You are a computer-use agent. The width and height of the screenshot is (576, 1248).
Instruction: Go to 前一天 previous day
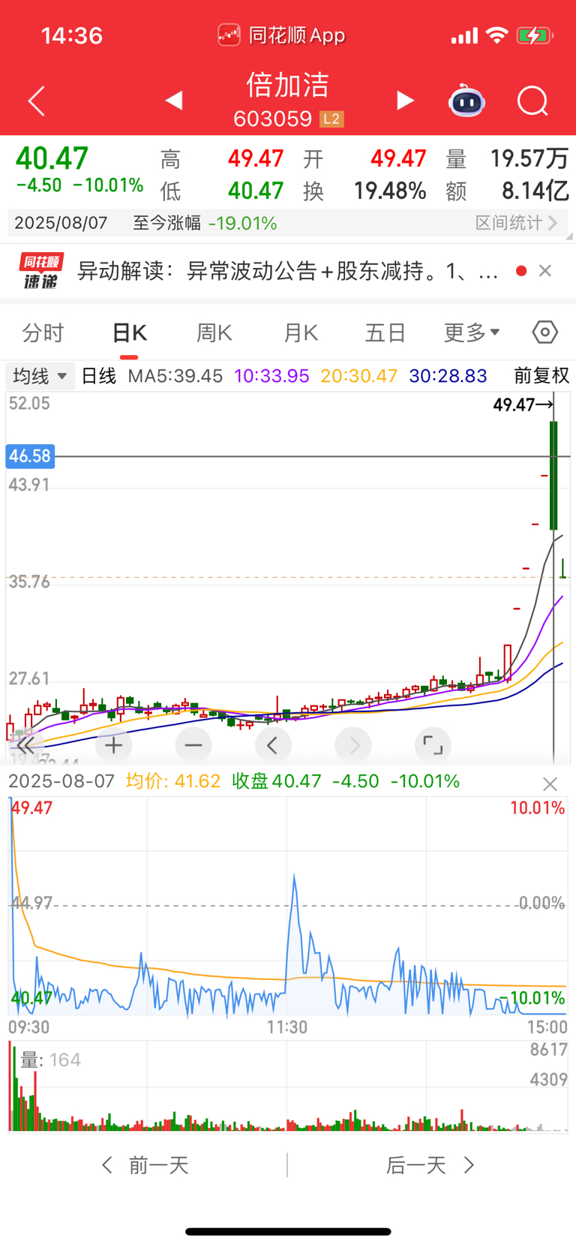(145, 1165)
